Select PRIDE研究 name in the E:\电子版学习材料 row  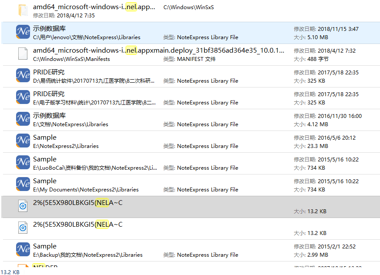pyautogui.click(x=49, y=94)
